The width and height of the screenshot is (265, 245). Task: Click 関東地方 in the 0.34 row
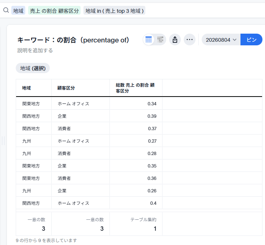pos(31,104)
